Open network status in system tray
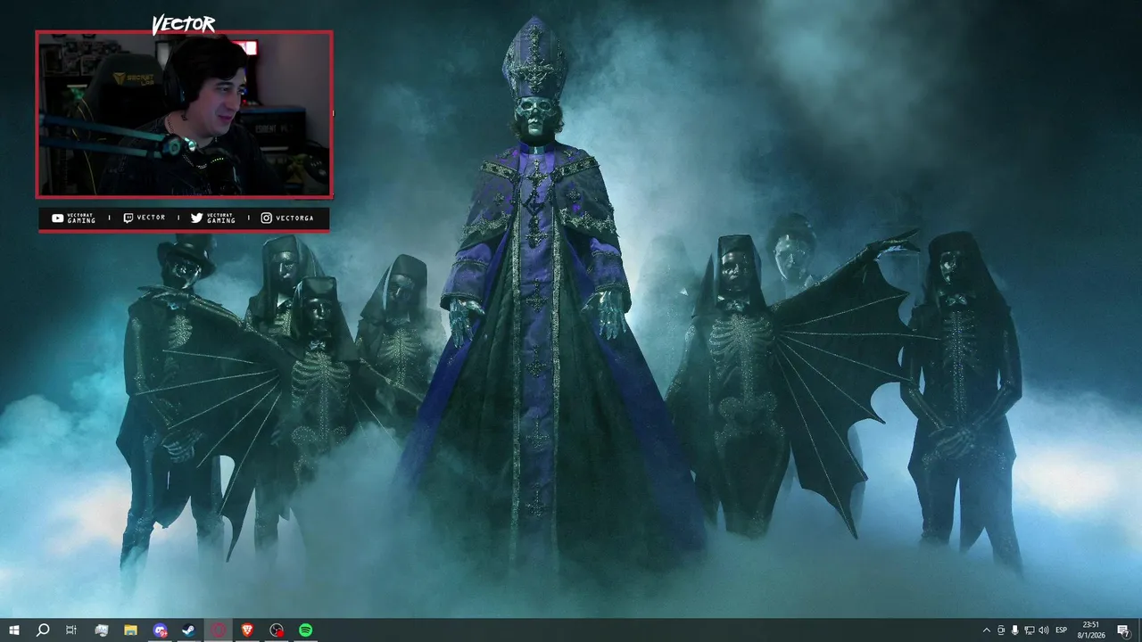1142x642 pixels. (1030, 630)
